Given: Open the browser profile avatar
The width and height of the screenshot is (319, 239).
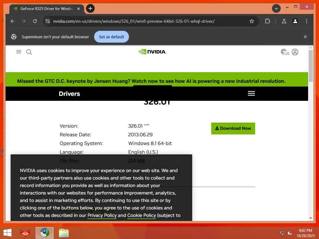Looking at the screenshot, I should click(x=295, y=21).
